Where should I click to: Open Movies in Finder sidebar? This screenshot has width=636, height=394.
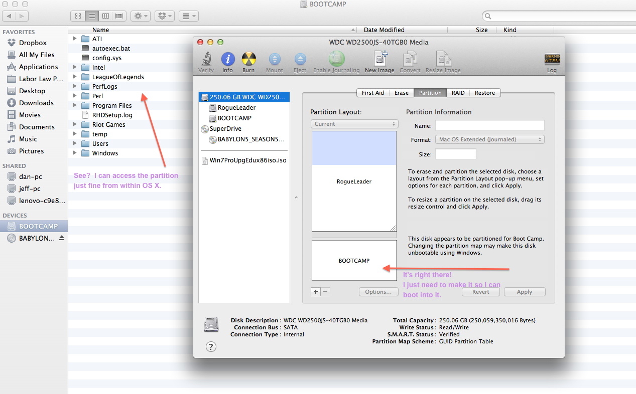pos(30,115)
